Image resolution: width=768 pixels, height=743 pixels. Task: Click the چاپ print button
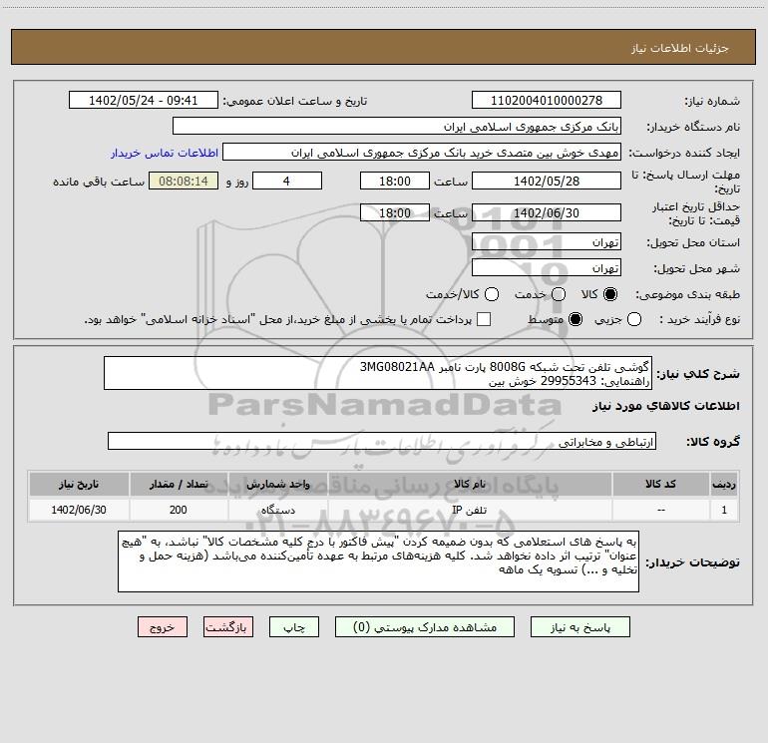pos(294,627)
